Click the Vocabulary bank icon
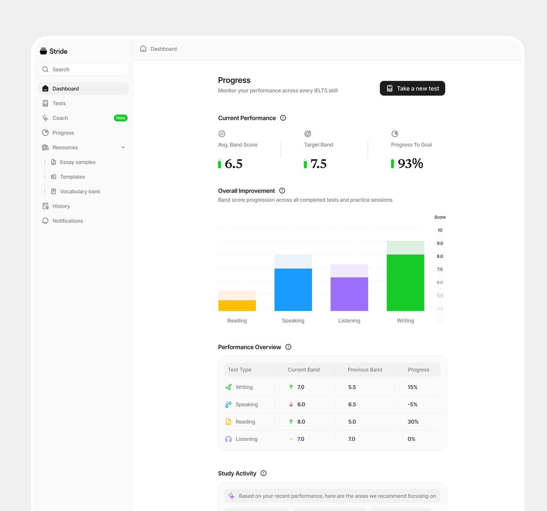 (x=53, y=191)
